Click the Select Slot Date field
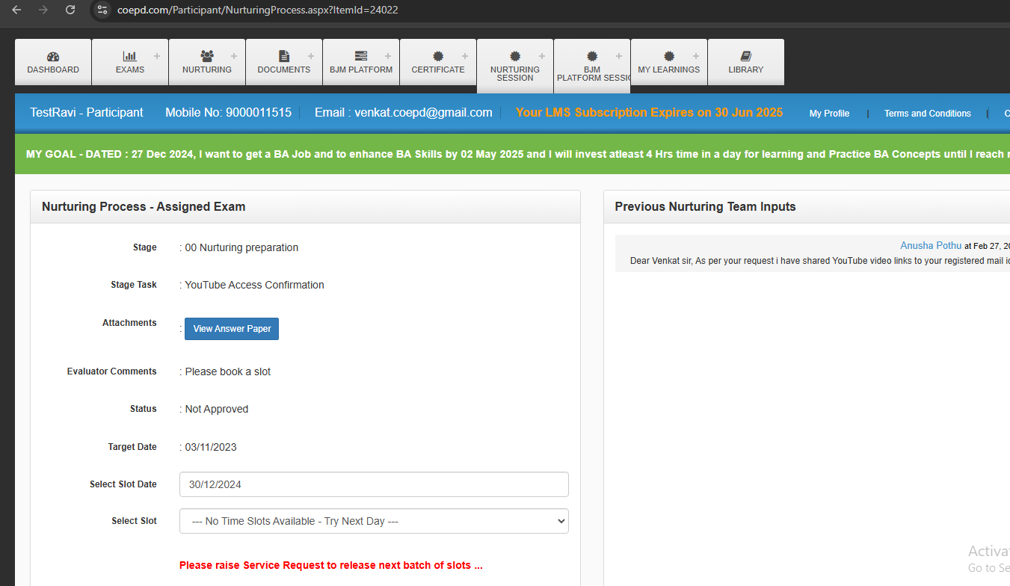The height and width of the screenshot is (586, 1010). (x=374, y=484)
